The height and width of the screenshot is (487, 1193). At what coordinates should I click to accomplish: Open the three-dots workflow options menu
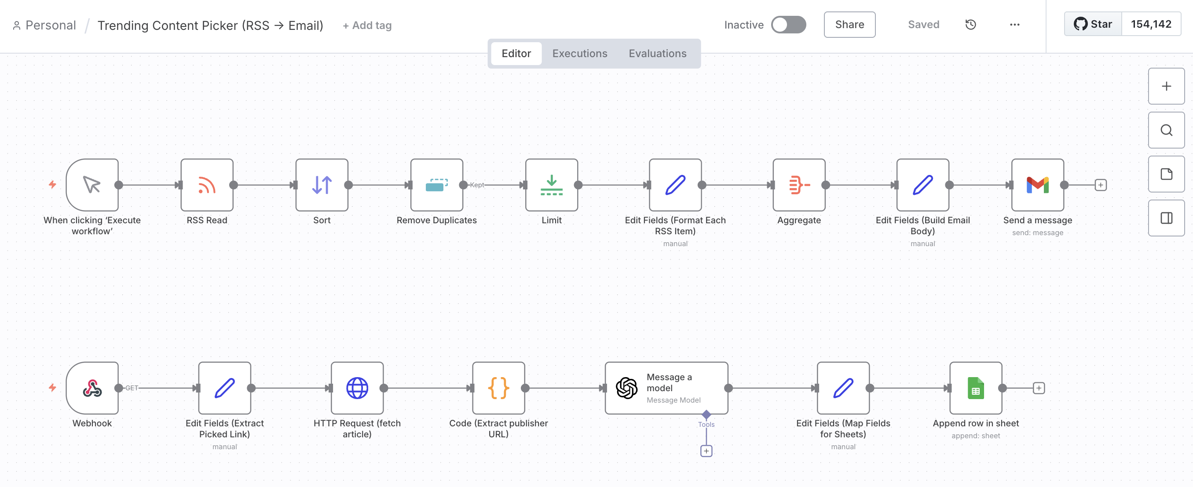coord(1014,25)
